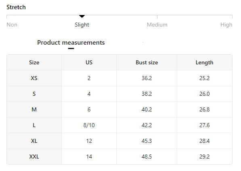Click the High stretch label
Viewport: 241px width, 171px height.
(226, 25)
